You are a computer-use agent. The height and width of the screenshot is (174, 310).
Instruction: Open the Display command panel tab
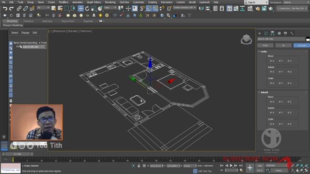(x=285, y=33)
